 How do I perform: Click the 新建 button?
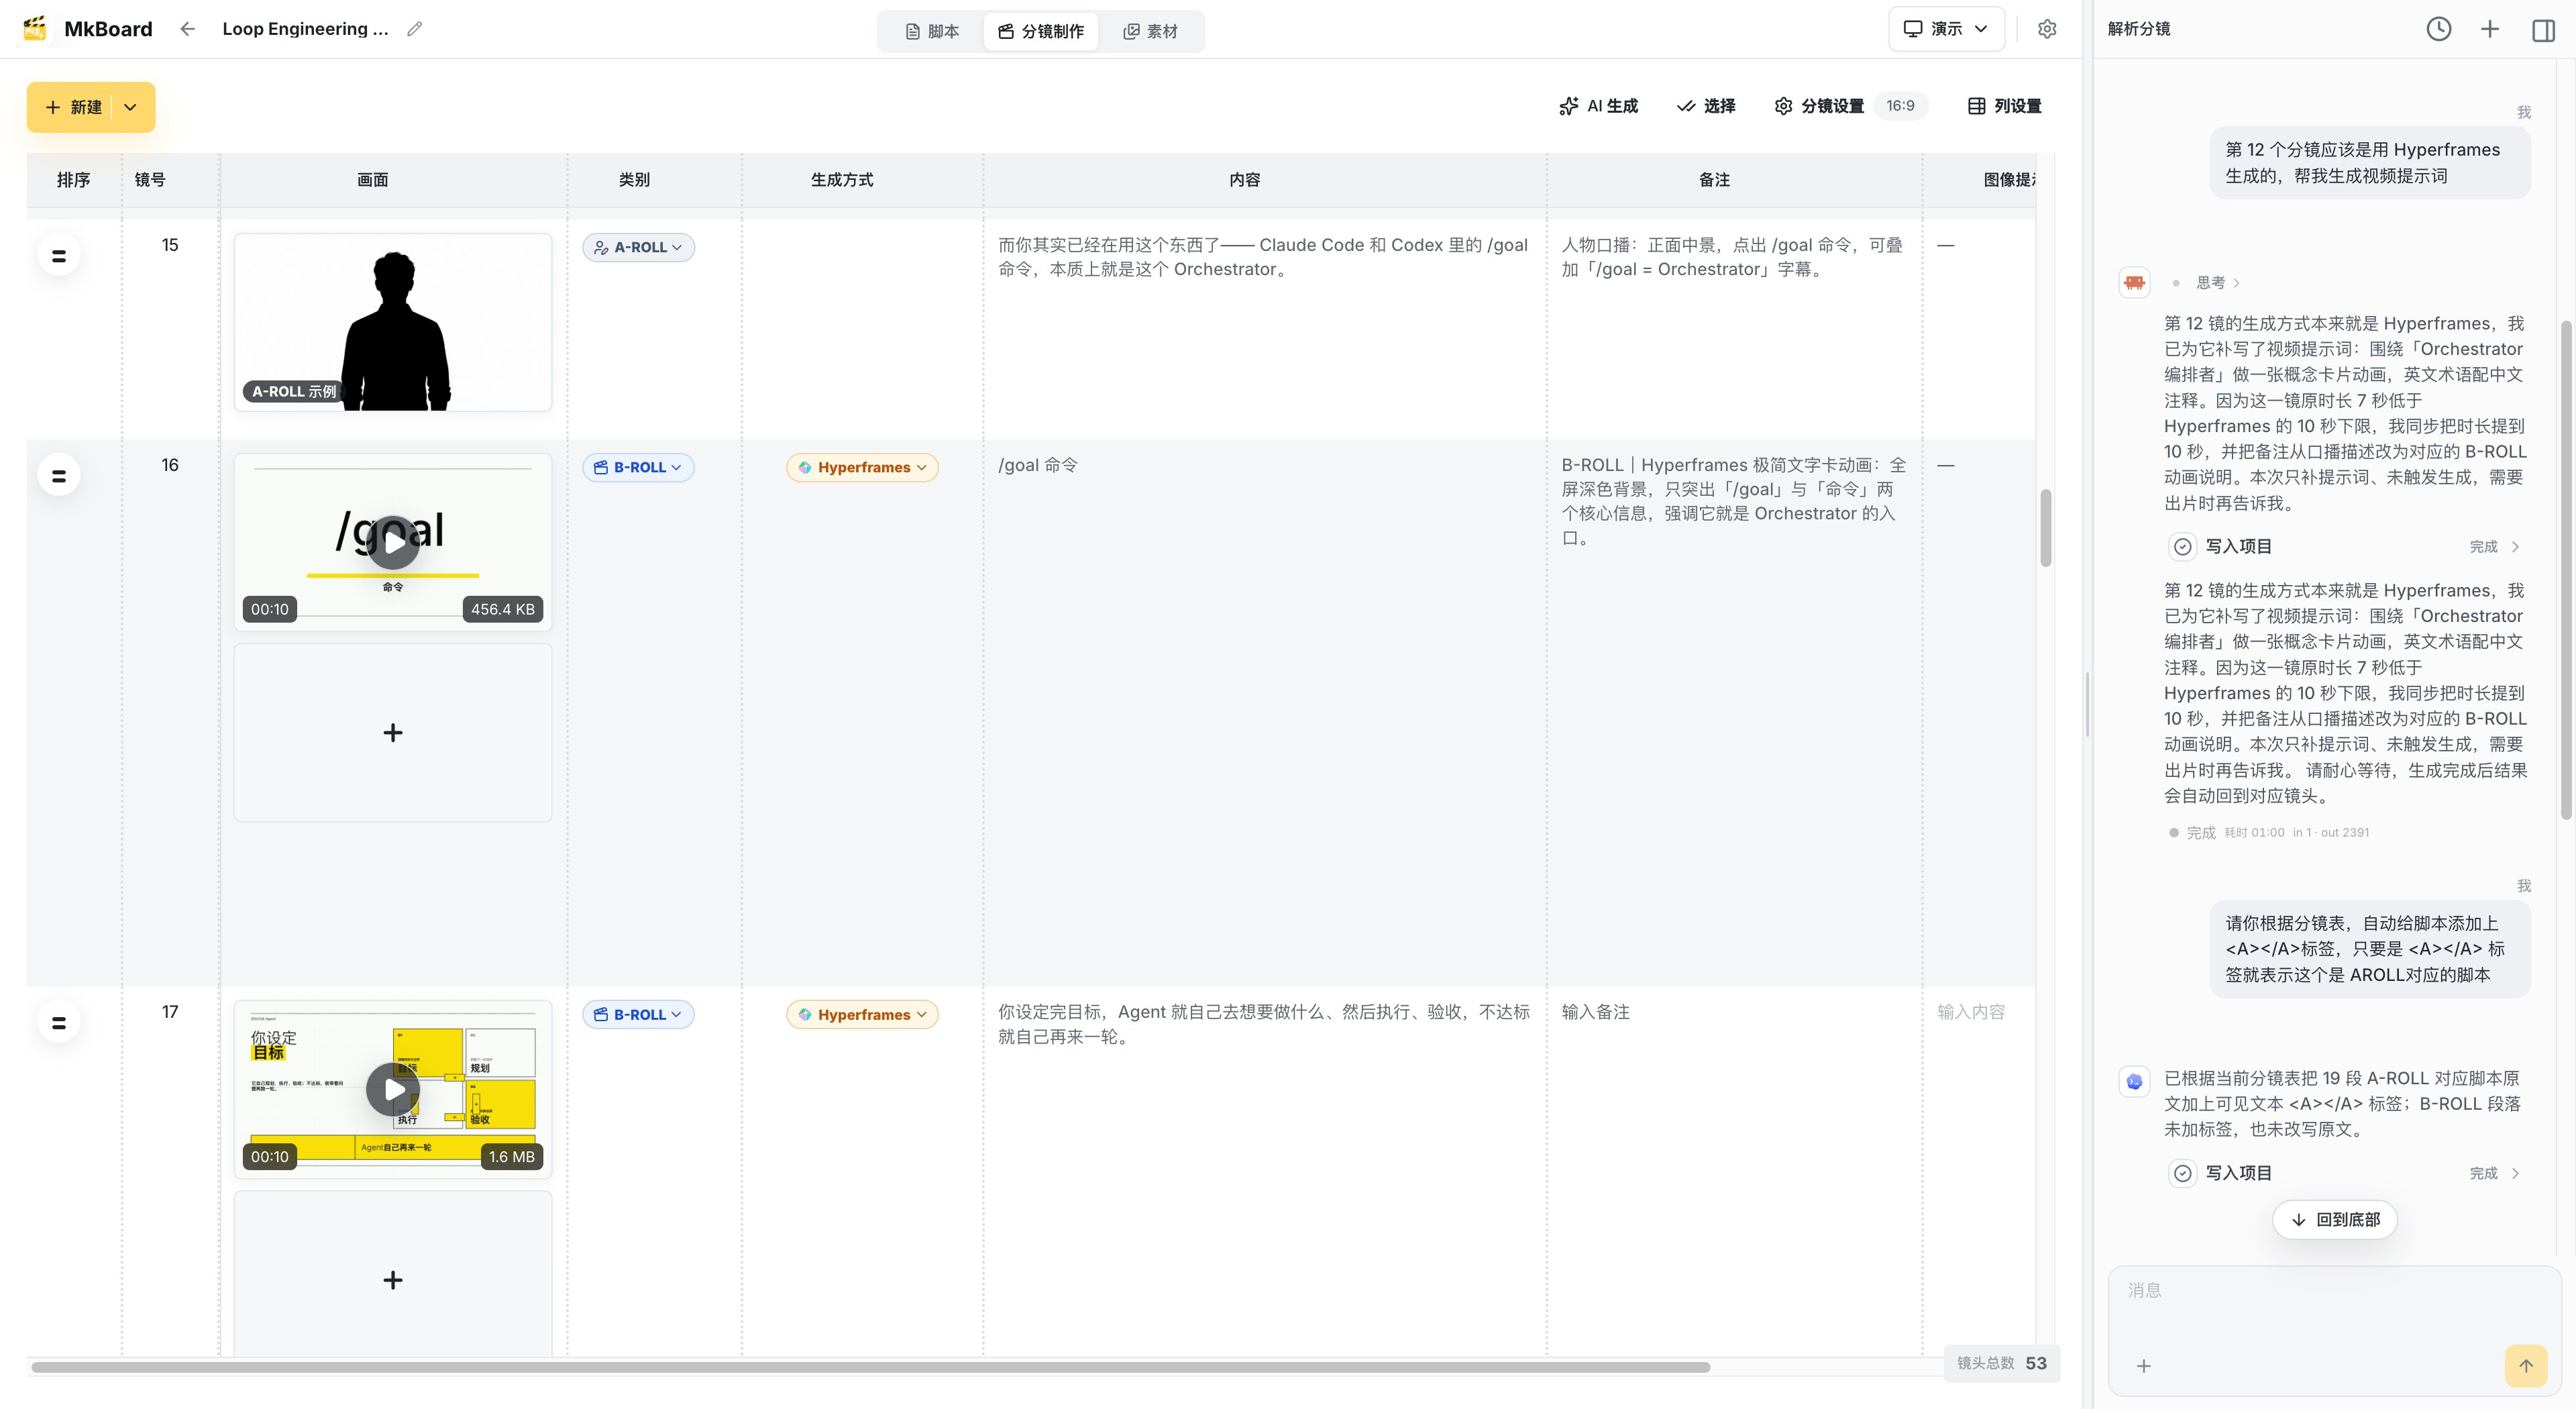click(x=73, y=107)
